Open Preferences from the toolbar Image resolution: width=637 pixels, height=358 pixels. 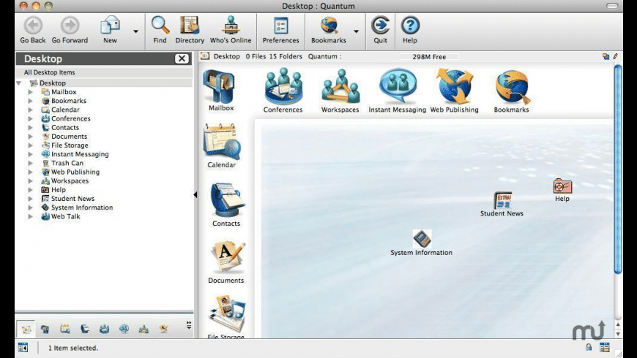[281, 30]
